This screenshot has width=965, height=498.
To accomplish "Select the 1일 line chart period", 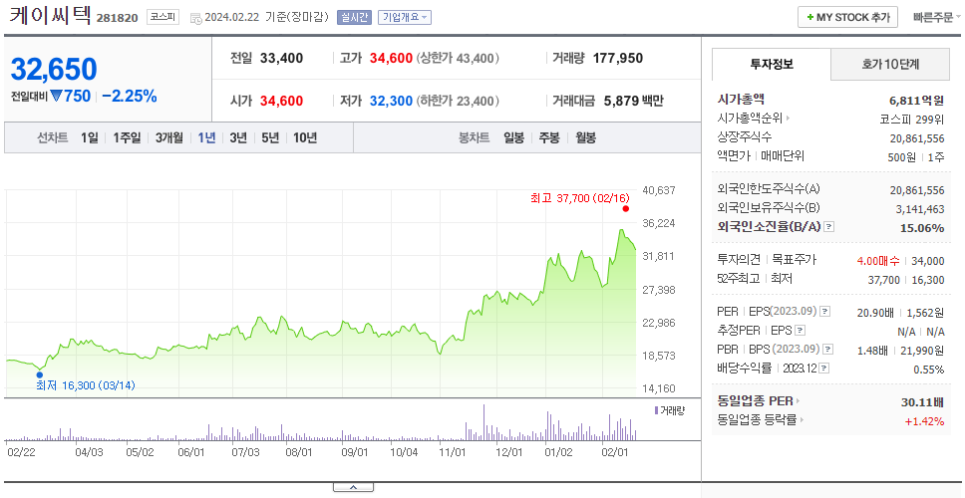I will [x=90, y=137].
